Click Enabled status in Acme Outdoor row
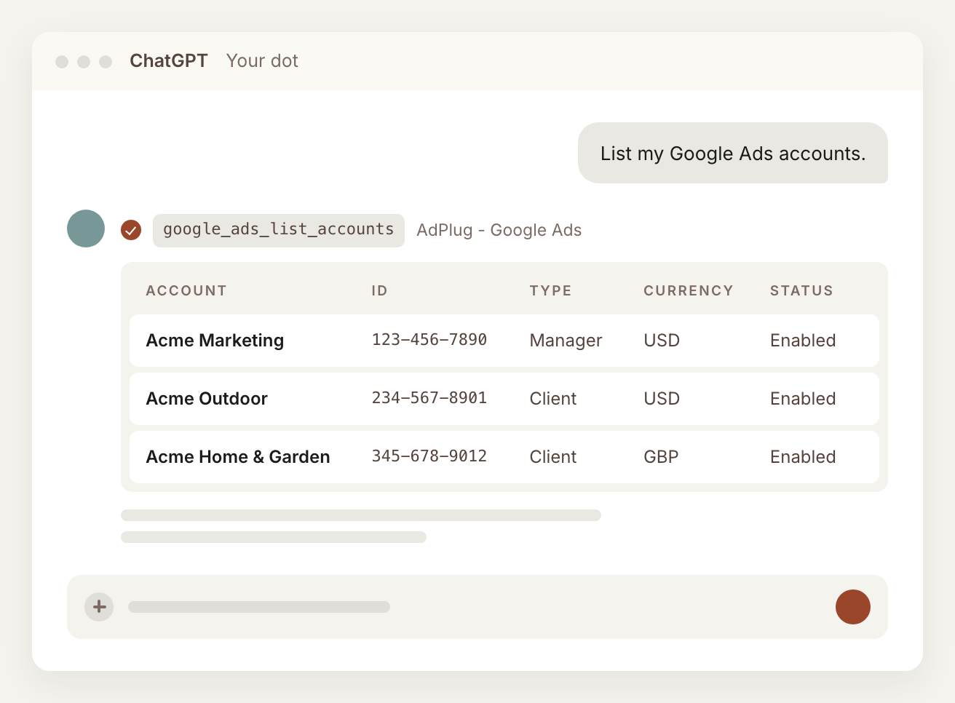The width and height of the screenshot is (955, 703). 803,399
